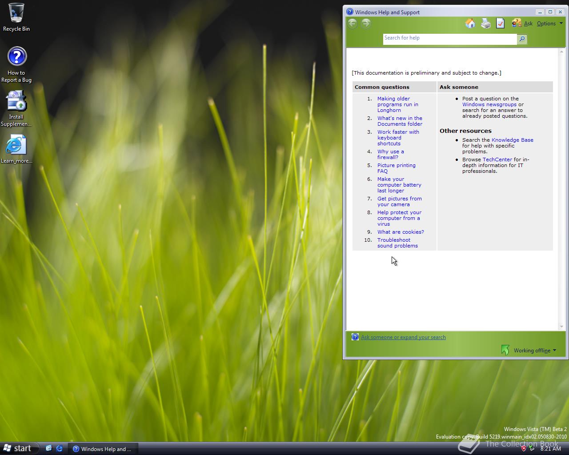
Task: Click help content scrollbar up arrow
Action: [x=561, y=51]
